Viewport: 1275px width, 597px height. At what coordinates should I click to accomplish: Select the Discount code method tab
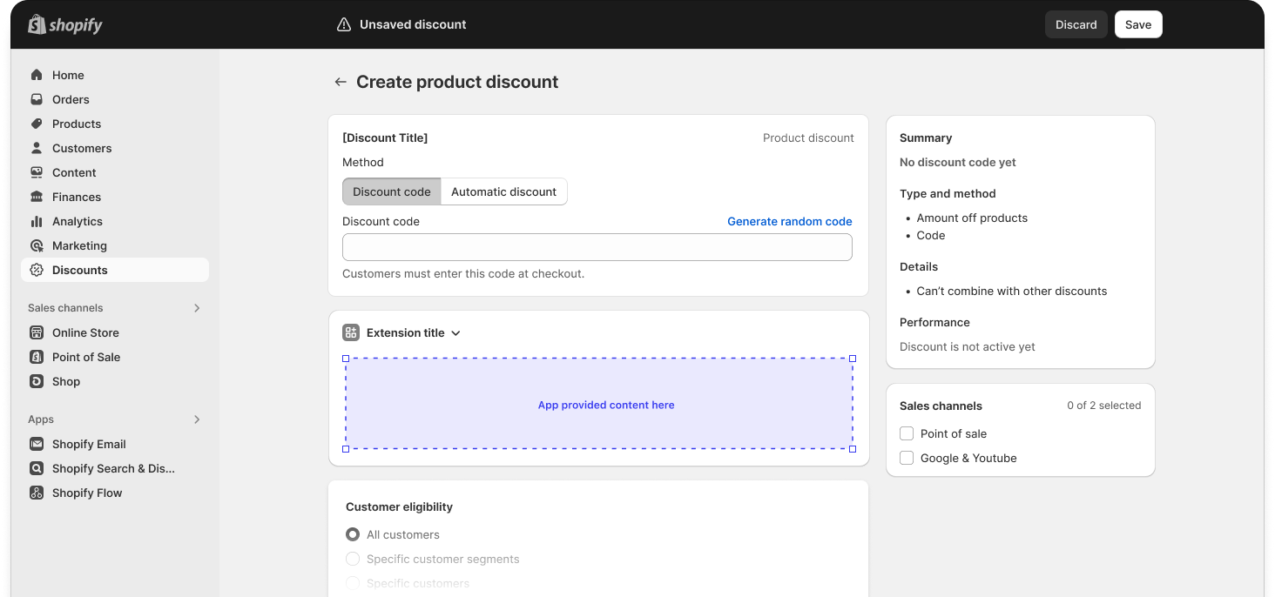coord(392,191)
